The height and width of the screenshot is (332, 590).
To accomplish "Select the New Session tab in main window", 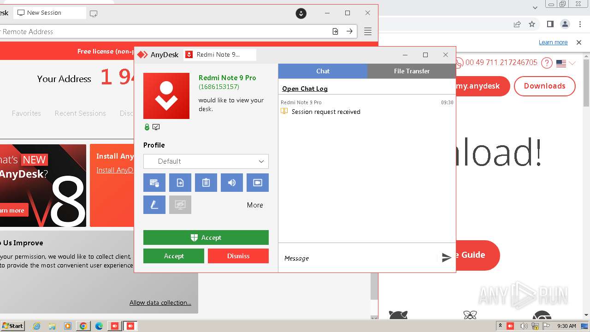I will [49, 13].
